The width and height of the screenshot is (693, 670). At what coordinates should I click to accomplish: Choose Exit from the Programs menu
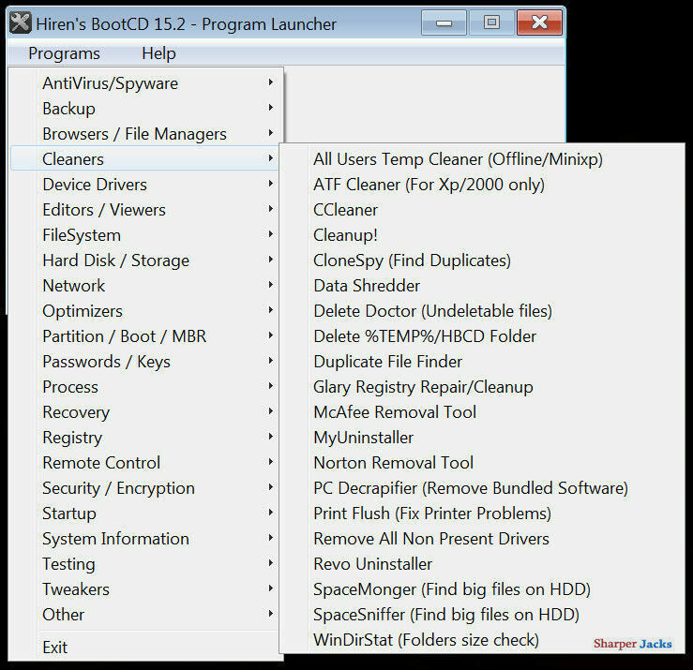coord(144,647)
